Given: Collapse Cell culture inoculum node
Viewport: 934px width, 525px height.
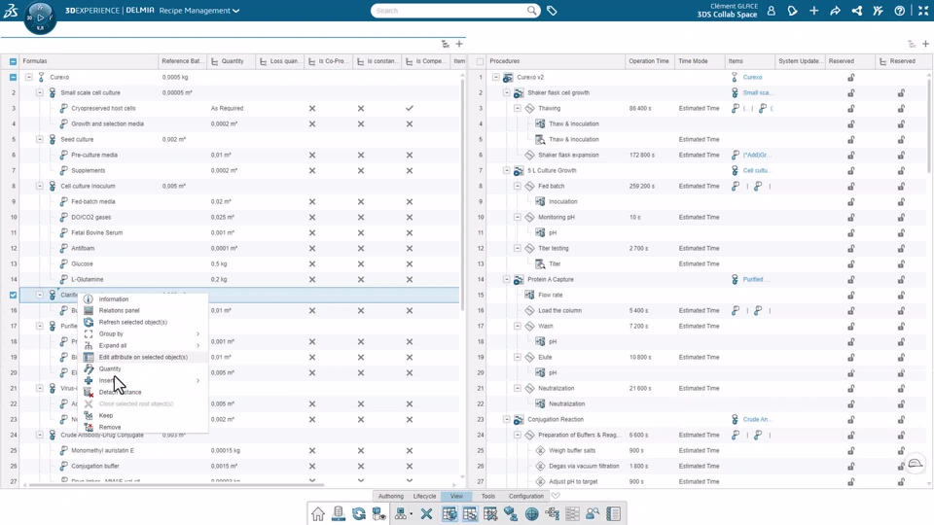Looking at the screenshot, I should tap(39, 186).
